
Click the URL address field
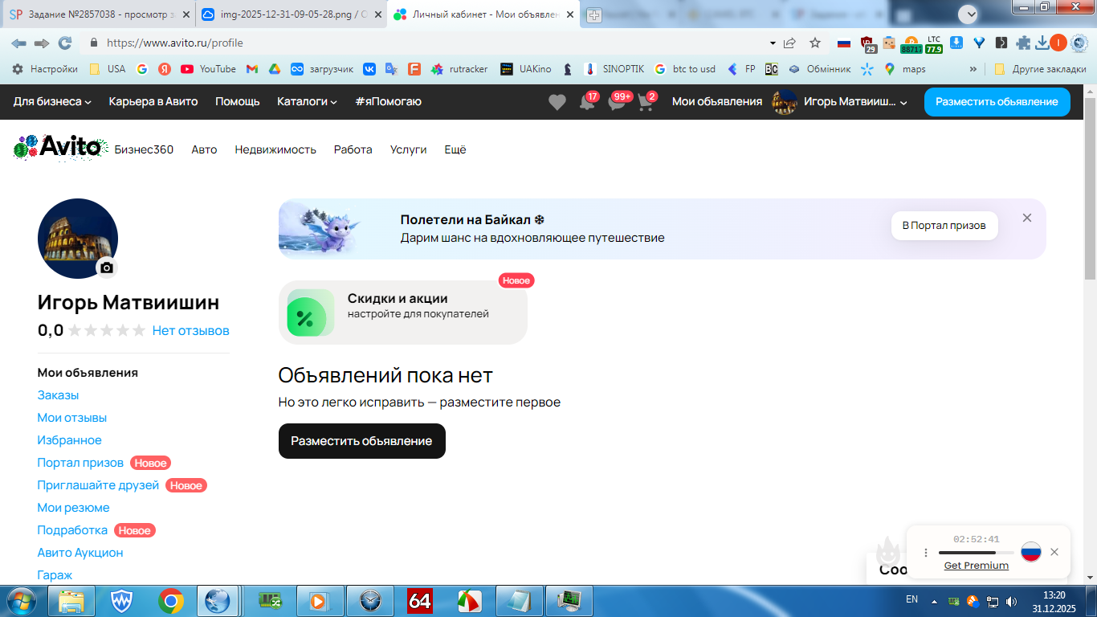(x=434, y=43)
